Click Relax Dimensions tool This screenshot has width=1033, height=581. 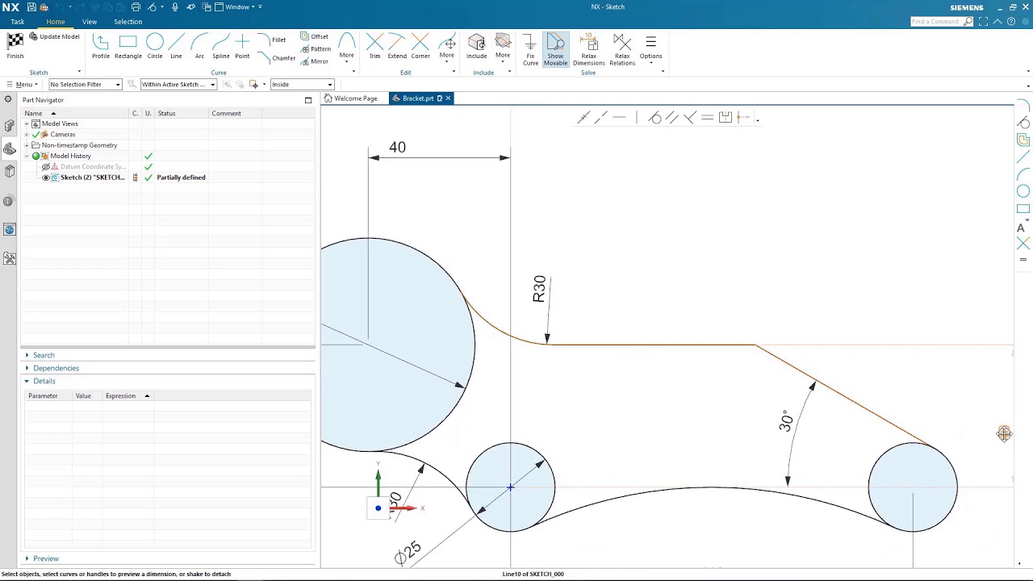(x=588, y=49)
